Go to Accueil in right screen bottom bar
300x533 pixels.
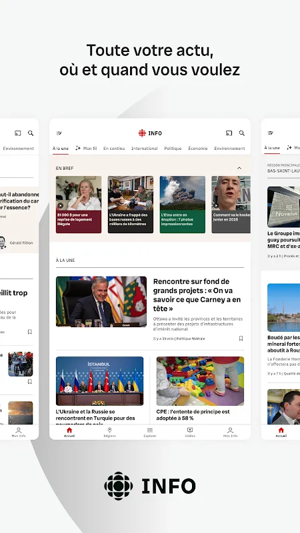tap(281, 432)
